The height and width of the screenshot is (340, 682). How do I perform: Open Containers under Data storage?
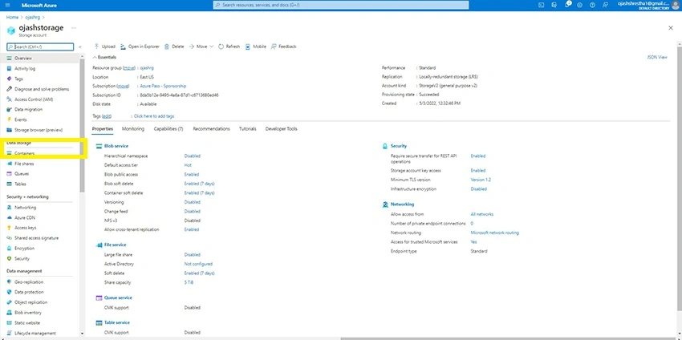pyautogui.click(x=24, y=153)
